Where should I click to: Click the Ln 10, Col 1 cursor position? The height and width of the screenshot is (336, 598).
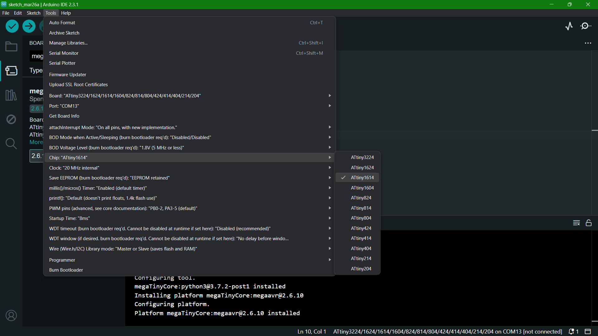click(x=312, y=332)
